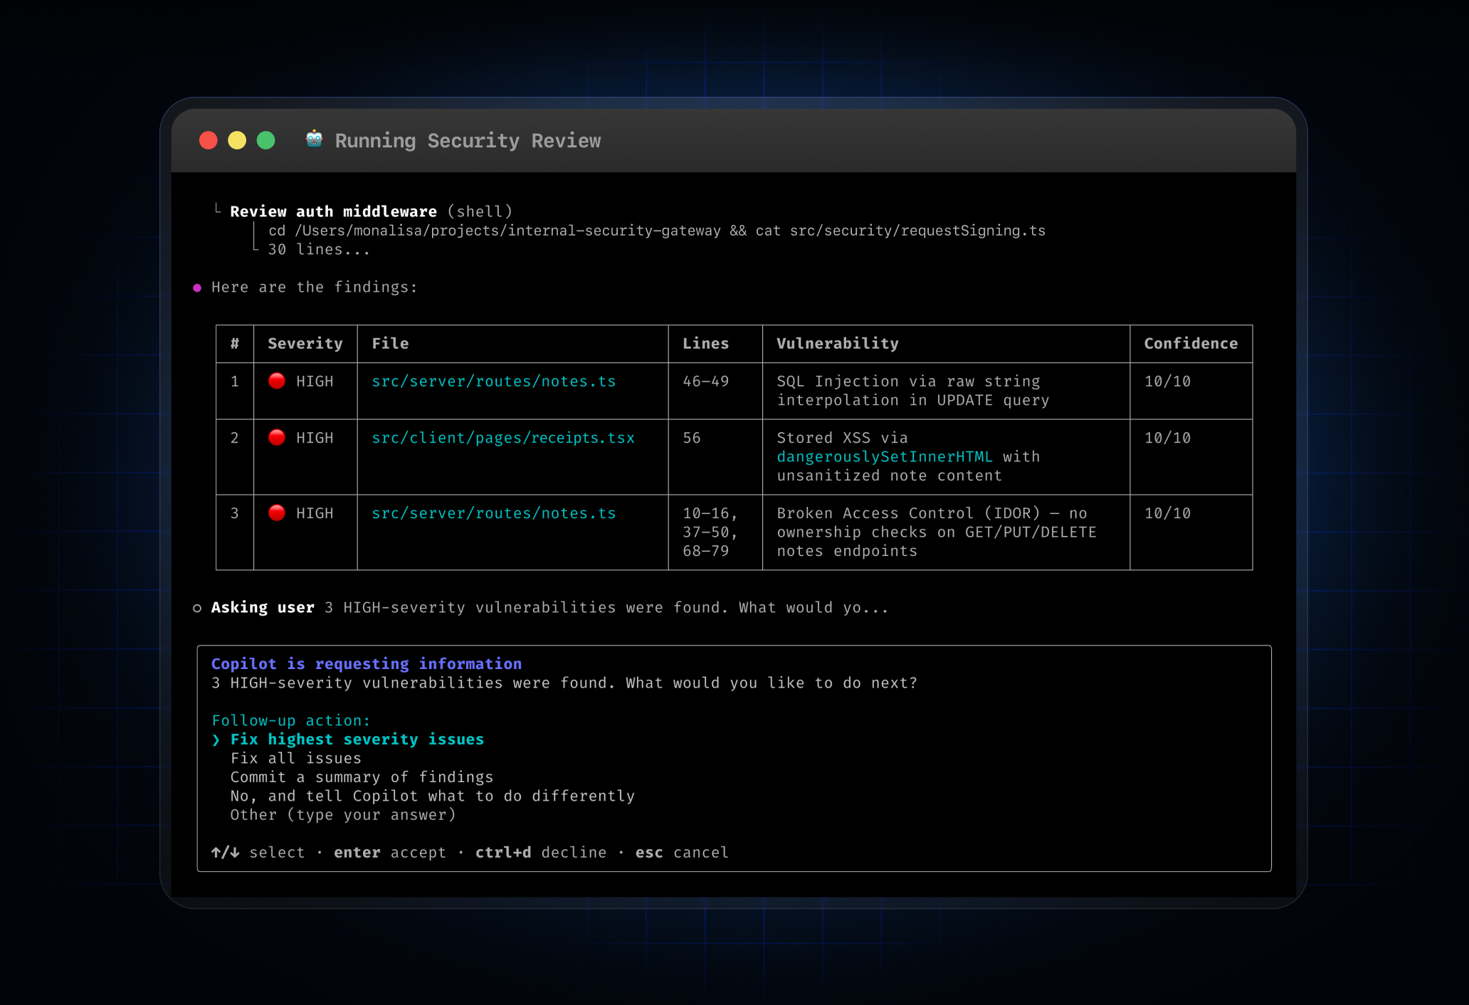Viewport: 1469px width, 1005px height.
Task: Click the 'HIGH' label in row 2
Action: tap(315, 438)
